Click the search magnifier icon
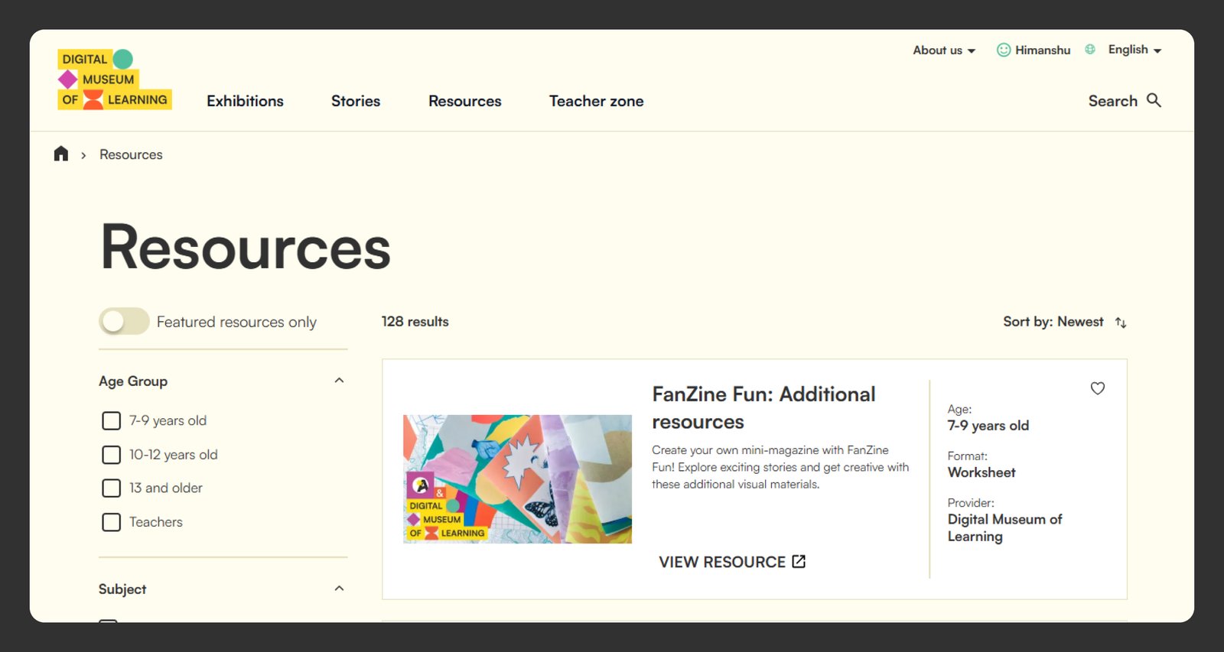 pos(1154,100)
